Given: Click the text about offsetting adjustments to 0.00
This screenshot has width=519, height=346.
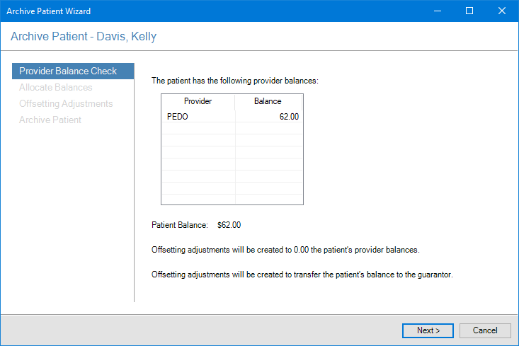Looking at the screenshot, I should (x=285, y=250).
